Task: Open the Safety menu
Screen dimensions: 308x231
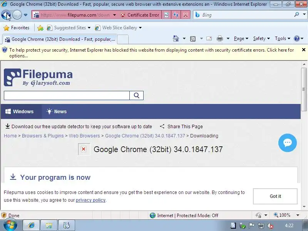Action: (x=261, y=38)
